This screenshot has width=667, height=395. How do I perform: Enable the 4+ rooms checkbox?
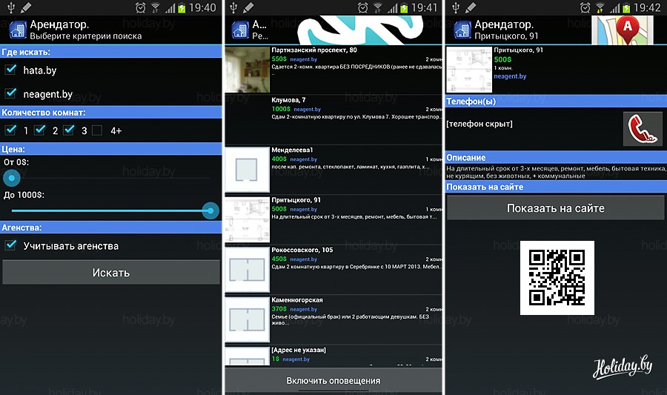tap(96, 130)
